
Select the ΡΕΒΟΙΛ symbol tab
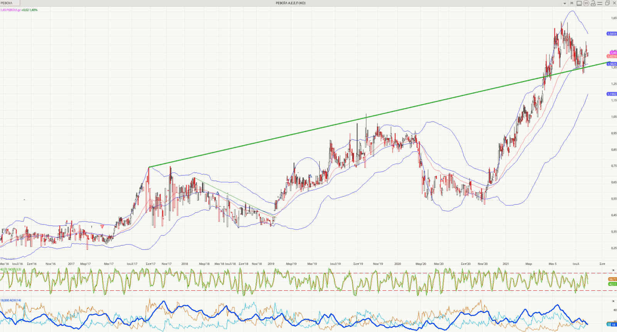click(x=7, y=3)
